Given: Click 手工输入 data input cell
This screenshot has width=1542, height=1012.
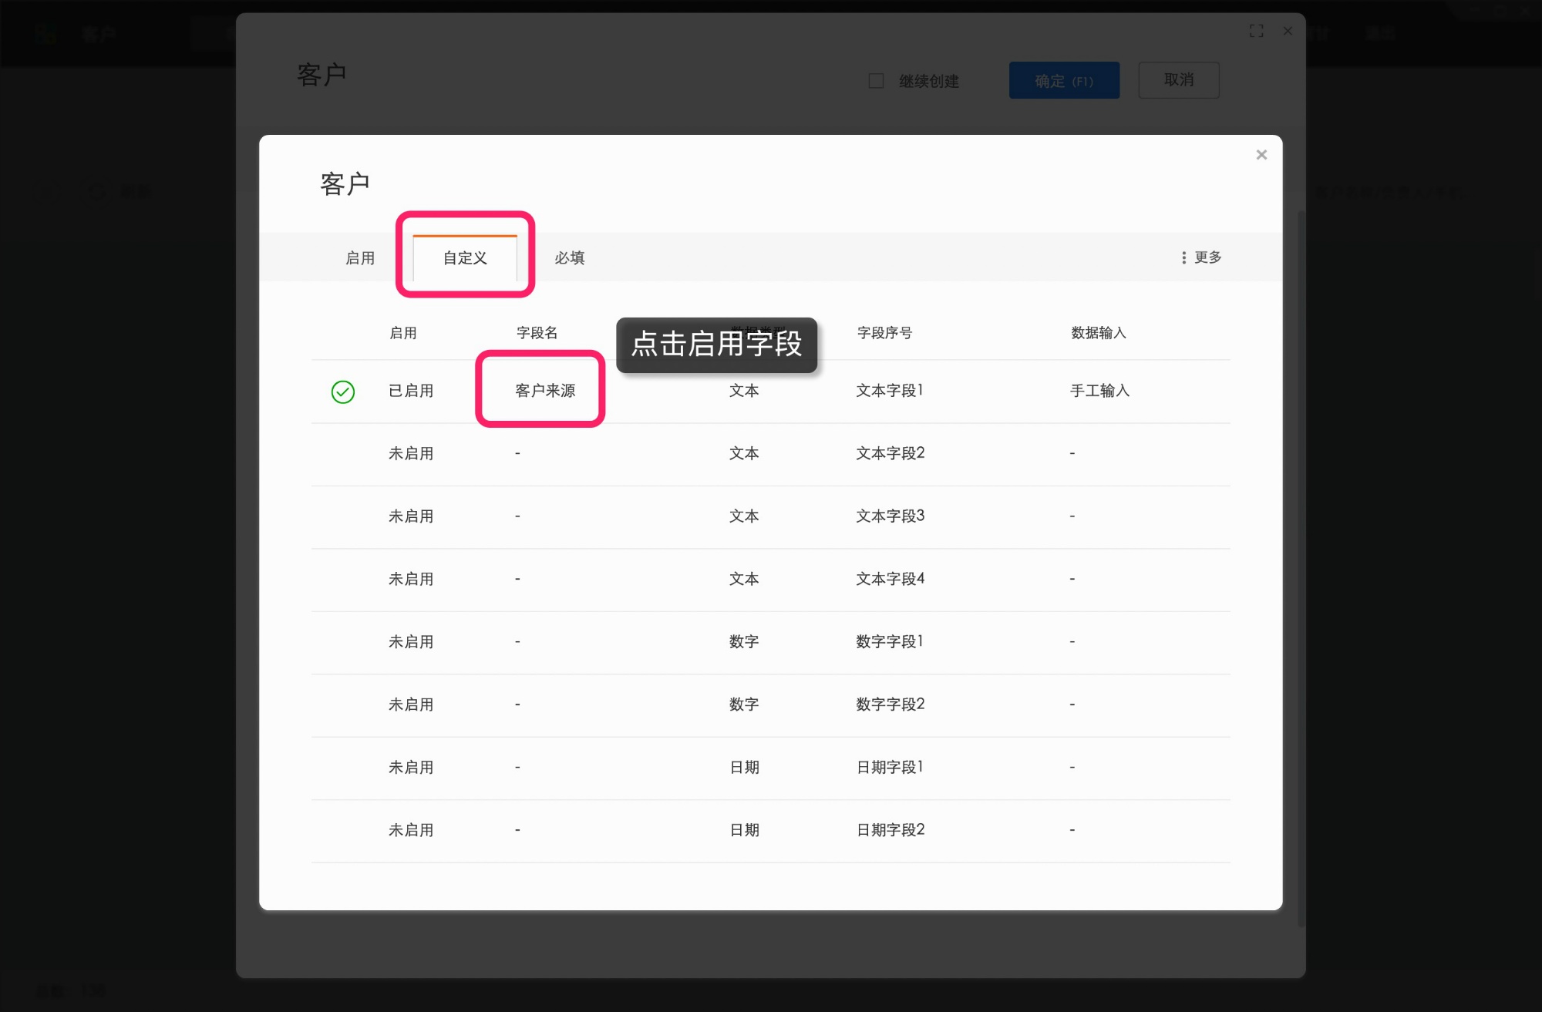Looking at the screenshot, I should click(x=1100, y=391).
